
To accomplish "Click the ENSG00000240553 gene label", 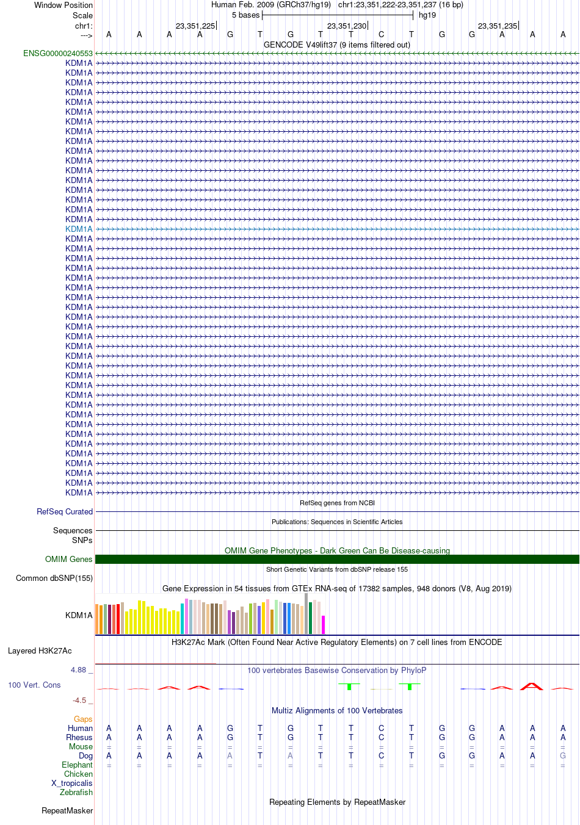I will [x=58, y=54].
